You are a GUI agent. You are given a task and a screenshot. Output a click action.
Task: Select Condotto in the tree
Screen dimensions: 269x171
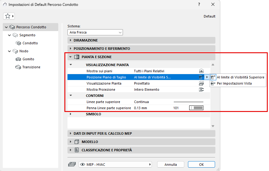(30, 43)
